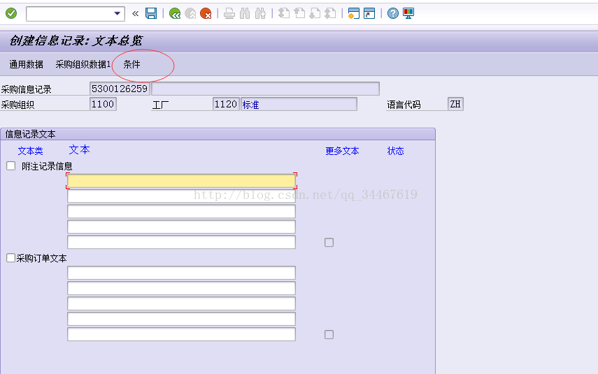The height and width of the screenshot is (374, 598).
Task: Click the last 采购订单文本 text line
Action: coord(182,334)
